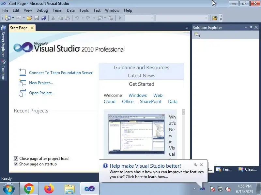
Task: Click the Save toolbar icon
Action: click(37, 18)
